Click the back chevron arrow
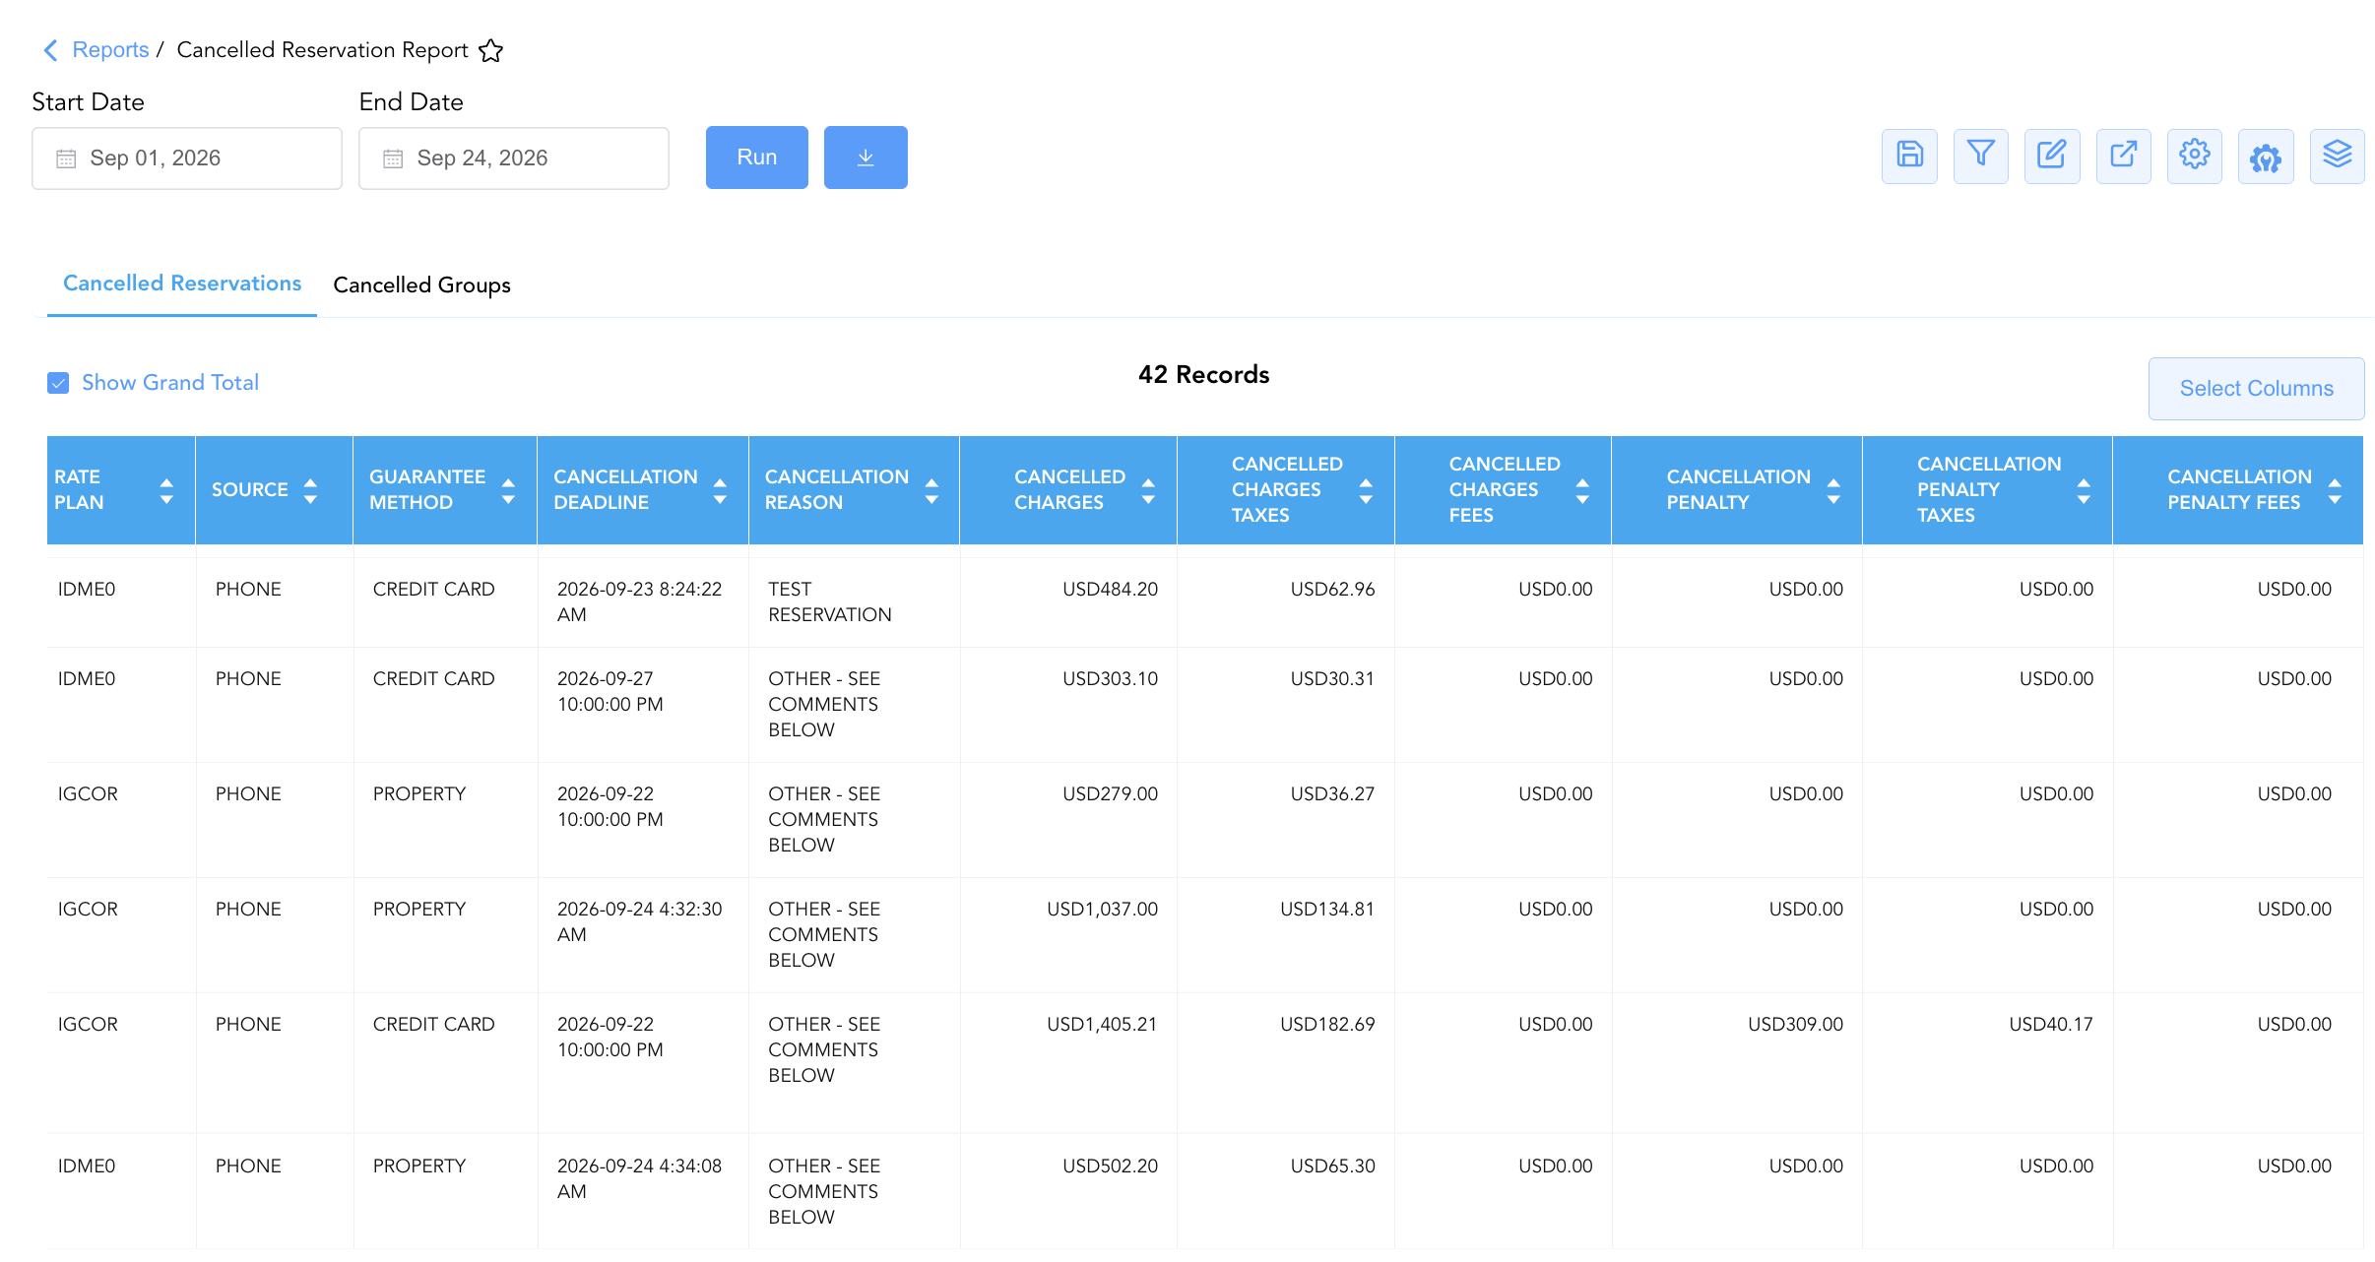The width and height of the screenshot is (2375, 1262). (x=51, y=50)
